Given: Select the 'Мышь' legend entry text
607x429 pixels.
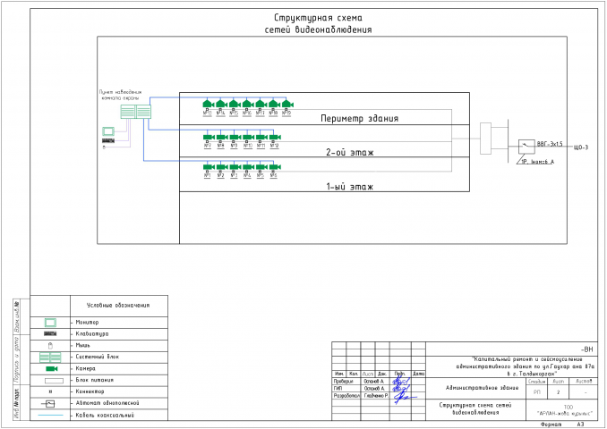Looking at the screenshot, I should [83, 345].
